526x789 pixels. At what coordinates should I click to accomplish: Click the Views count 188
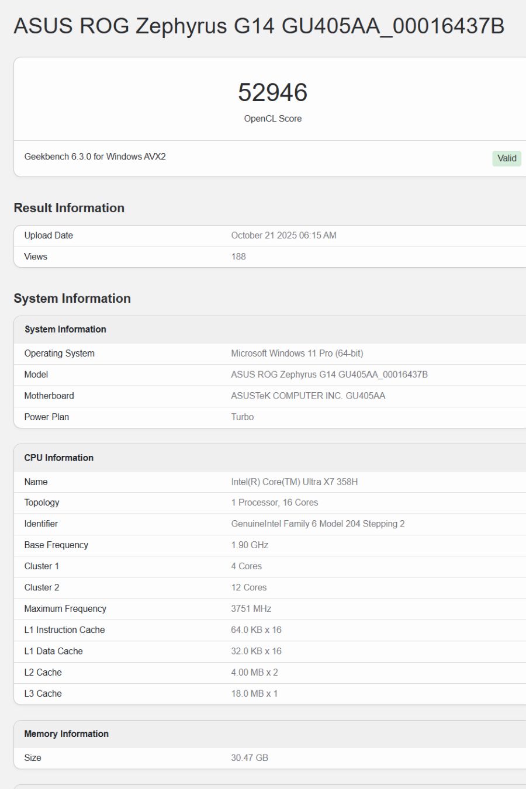pos(238,257)
